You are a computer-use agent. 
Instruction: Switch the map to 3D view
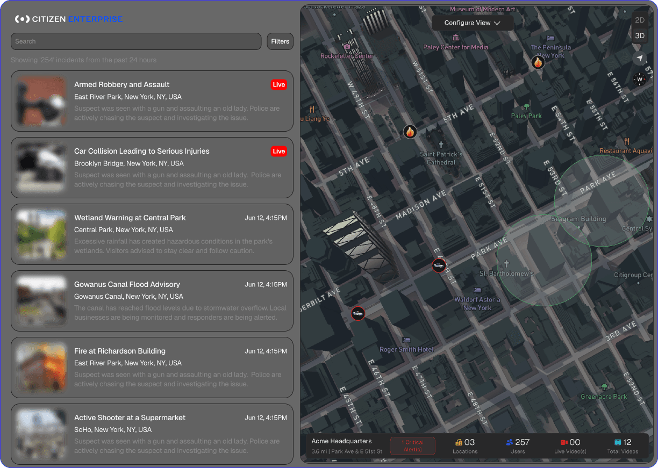click(x=640, y=35)
